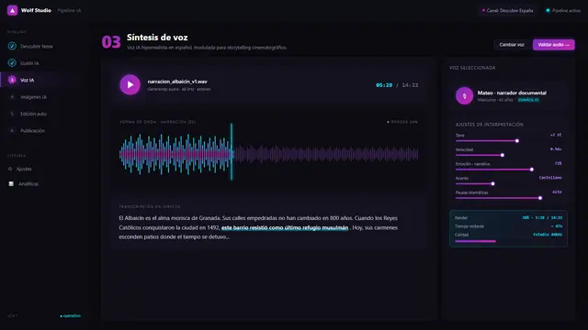Click the 'Síntesis de voz' heading

pyautogui.click(x=157, y=38)
